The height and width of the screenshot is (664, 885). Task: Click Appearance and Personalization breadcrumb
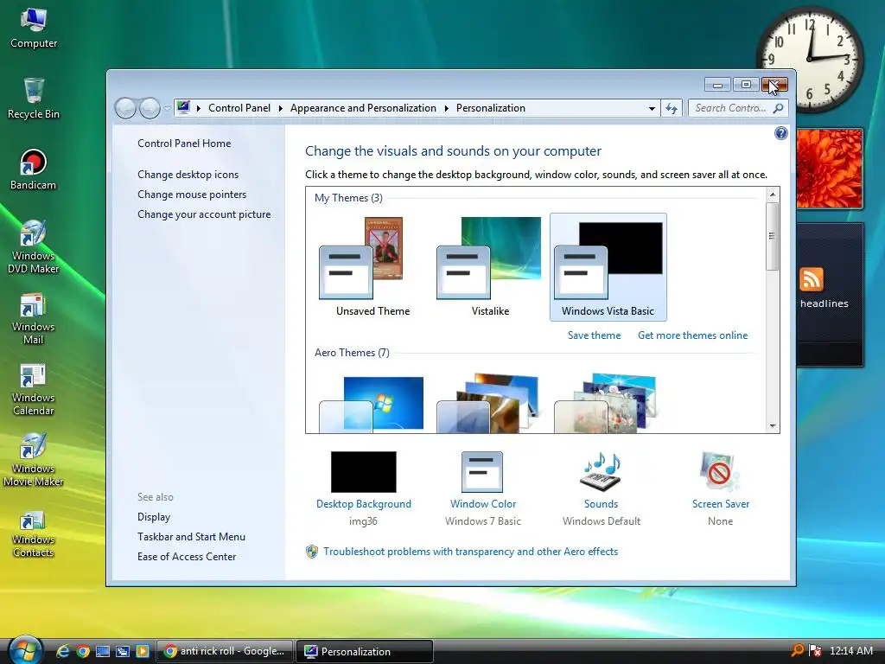363,108
